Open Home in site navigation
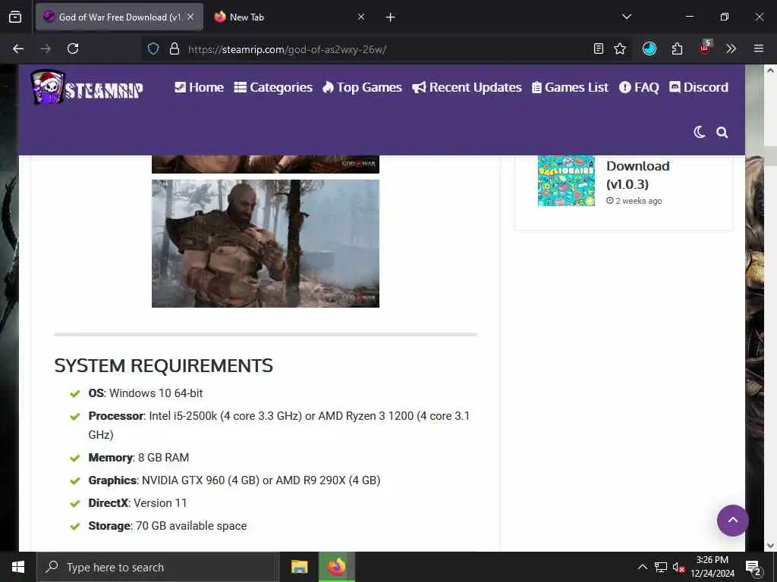 coord(200,87)
